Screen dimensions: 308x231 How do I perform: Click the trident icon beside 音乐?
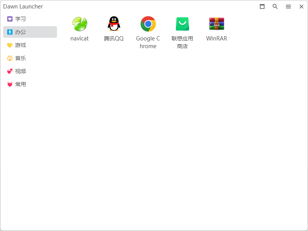tap(10, 58)
